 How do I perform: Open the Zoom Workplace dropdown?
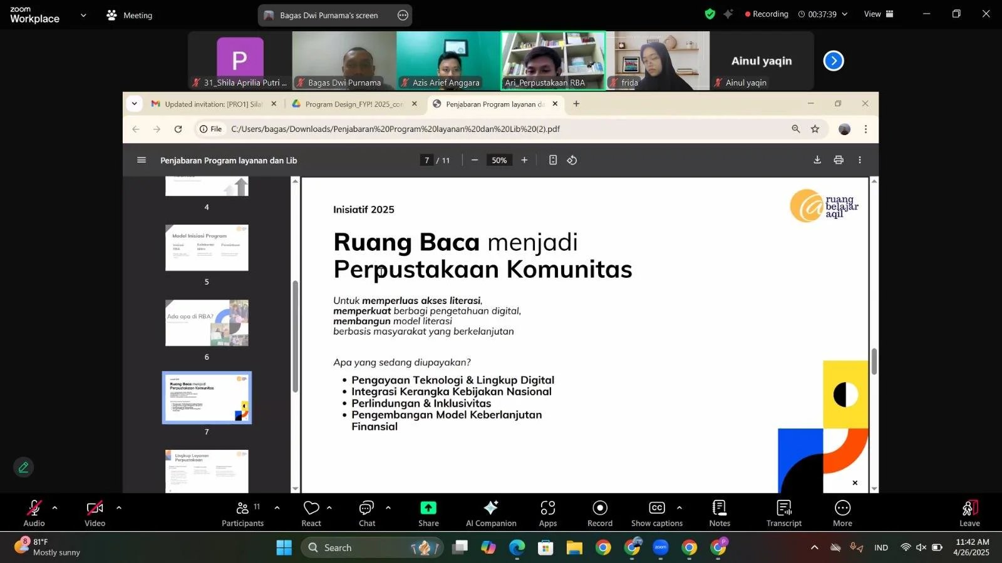click(x=83, y=15)
